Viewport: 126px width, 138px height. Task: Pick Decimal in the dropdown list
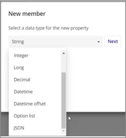click(22, 80)
